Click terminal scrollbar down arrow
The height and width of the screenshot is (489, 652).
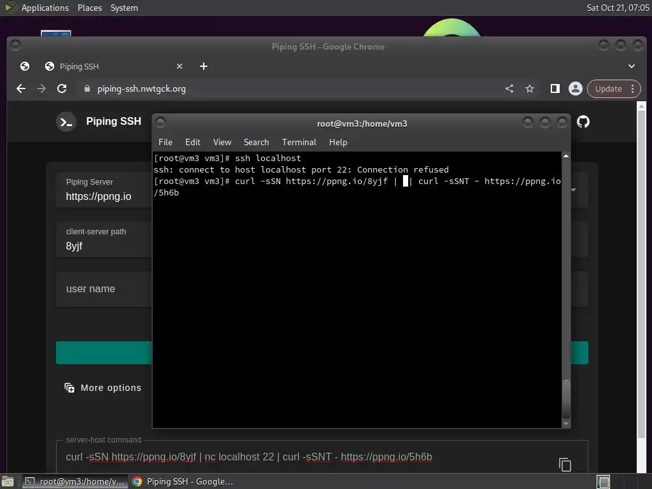coord(566,423)
